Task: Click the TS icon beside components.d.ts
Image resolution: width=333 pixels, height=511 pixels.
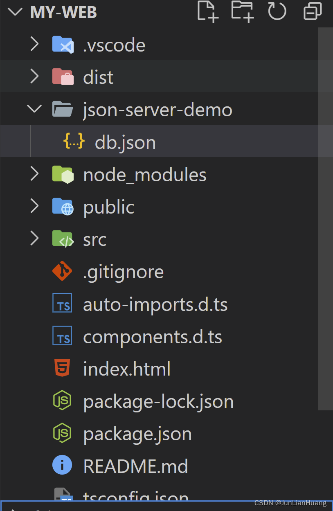Action: (x=62, y=335)
